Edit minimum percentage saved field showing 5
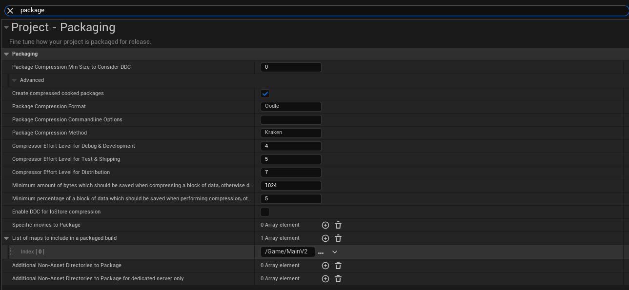The image size is (629, 290). [291, 199]
